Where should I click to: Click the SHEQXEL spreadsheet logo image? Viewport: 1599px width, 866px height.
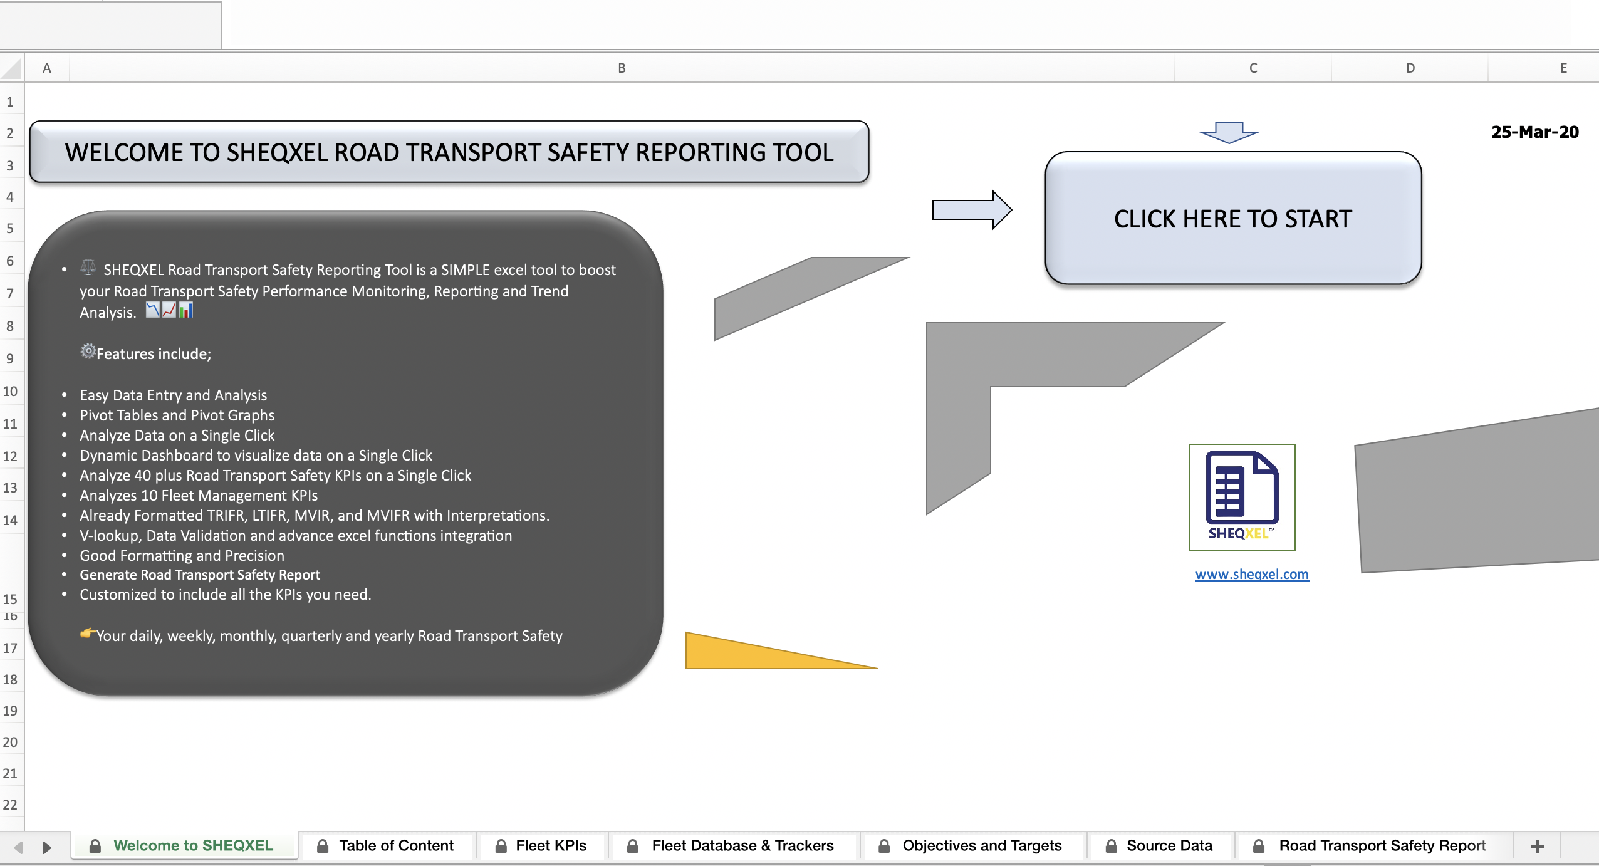(1242, 497)
